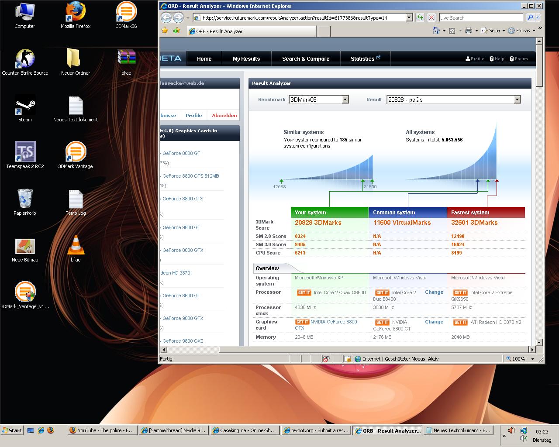Open the Computer desktop icon
Screen dimensions: 559x447
tap(25, 16)
